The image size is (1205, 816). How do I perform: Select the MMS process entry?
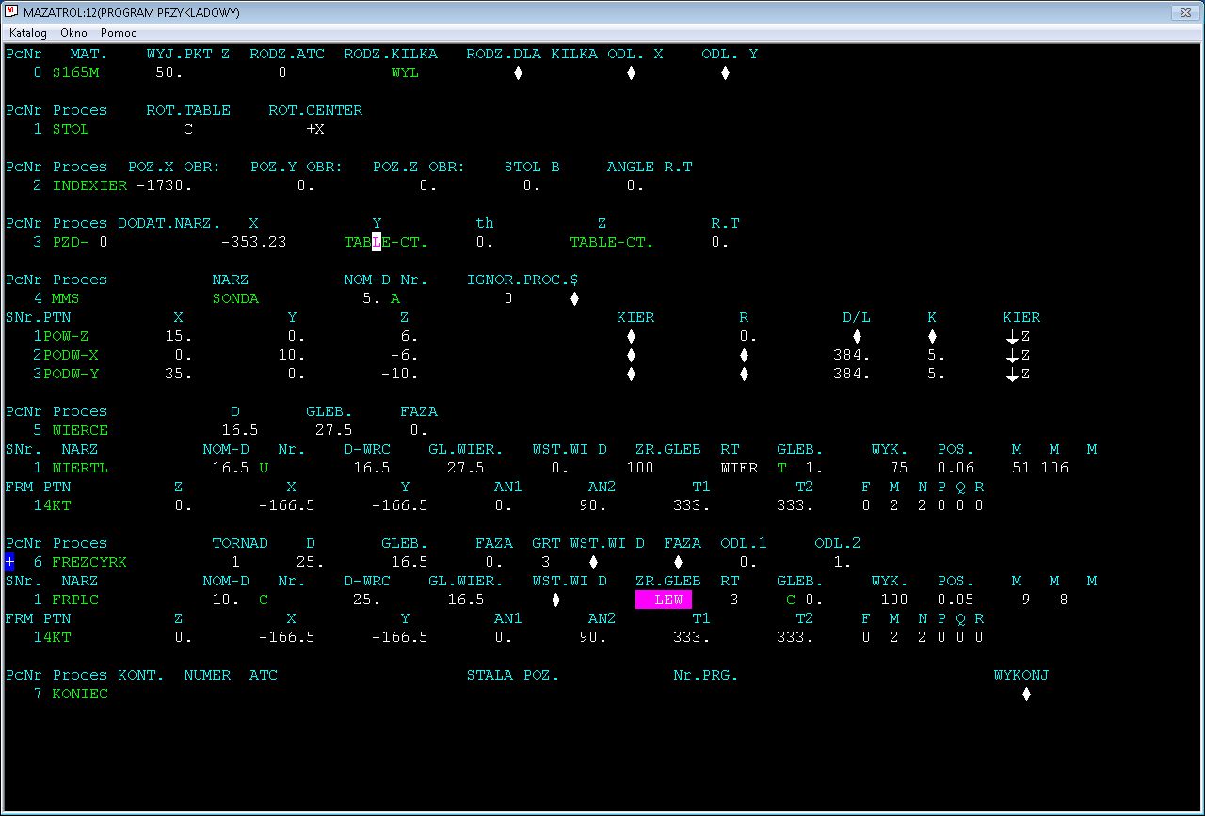click(x=66, y=298)
